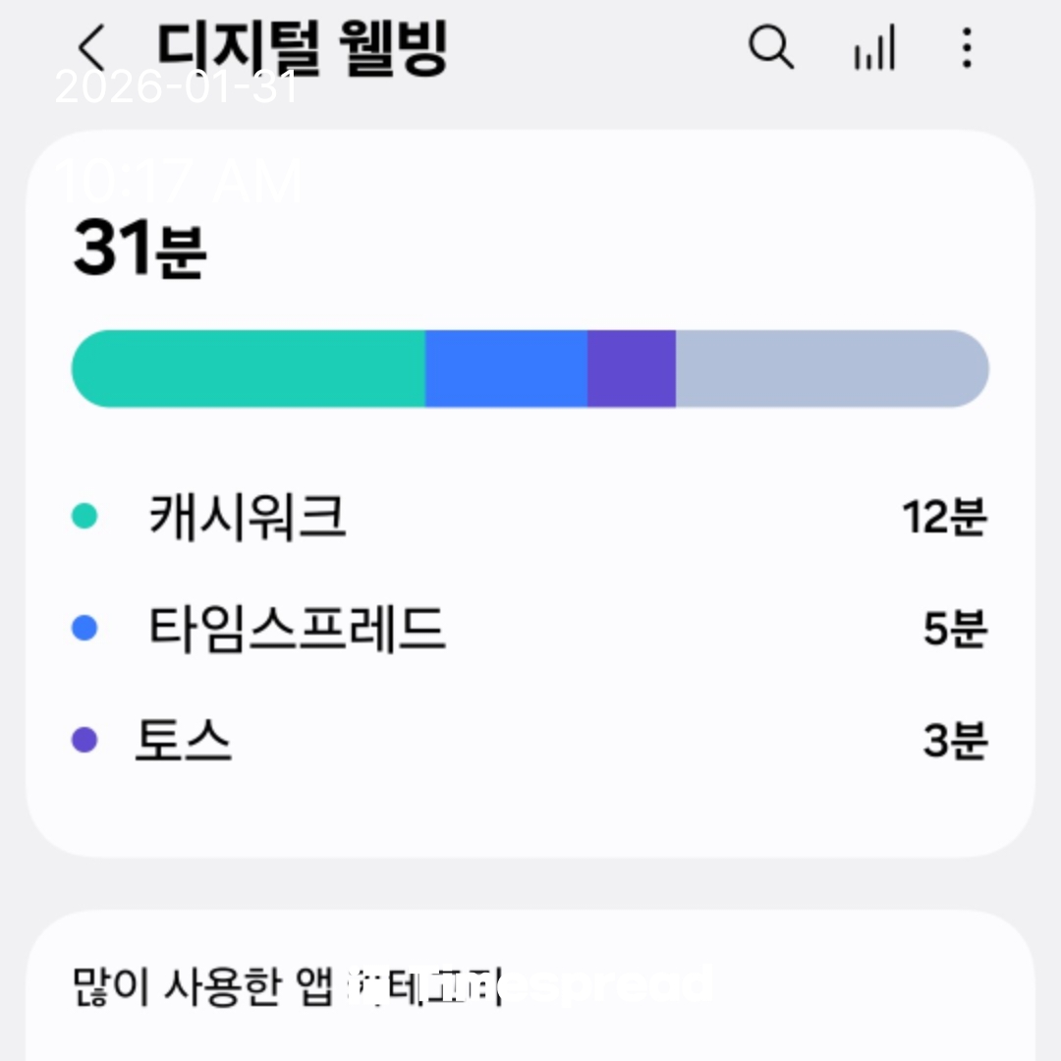Tap the back arrow icon
1061x1061 pixels.
pos(91,47)
